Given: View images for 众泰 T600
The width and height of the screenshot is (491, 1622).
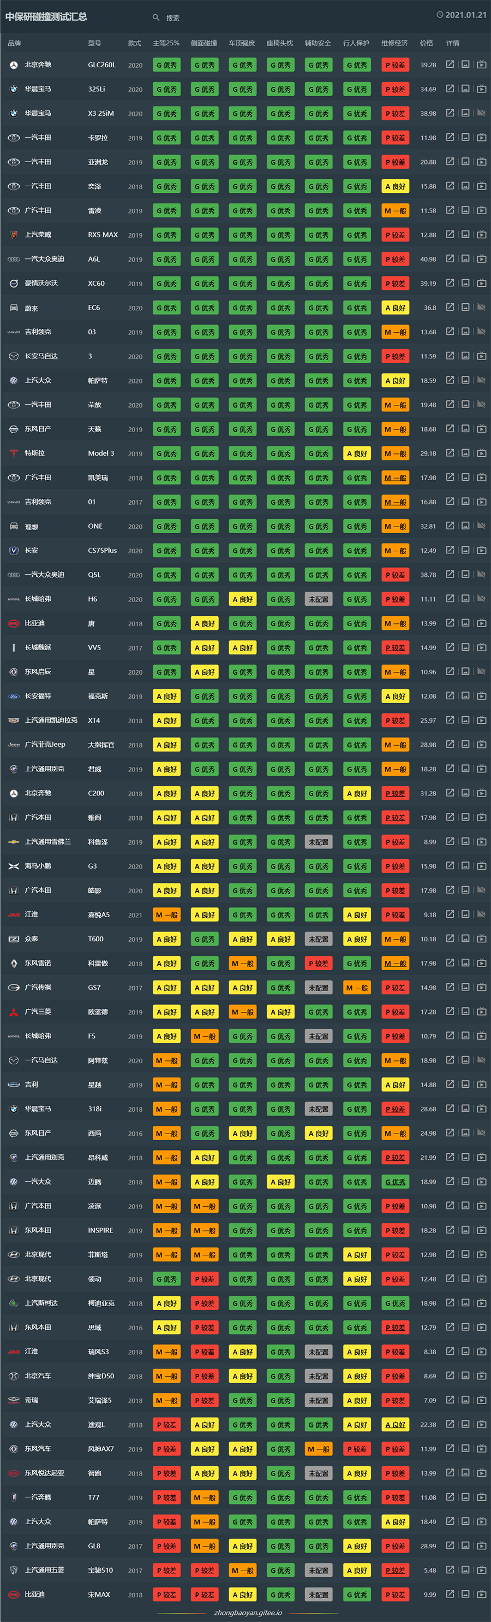Looking at the screenshot, I should [x=466, y=939].
